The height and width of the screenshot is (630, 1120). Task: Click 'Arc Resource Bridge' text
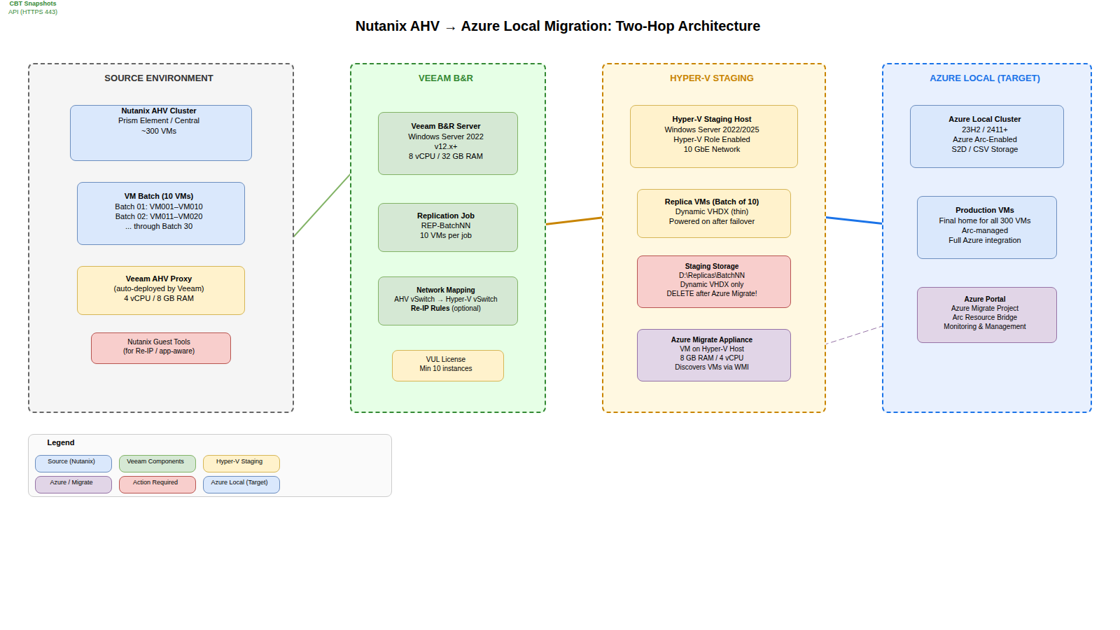click(985, 317)
